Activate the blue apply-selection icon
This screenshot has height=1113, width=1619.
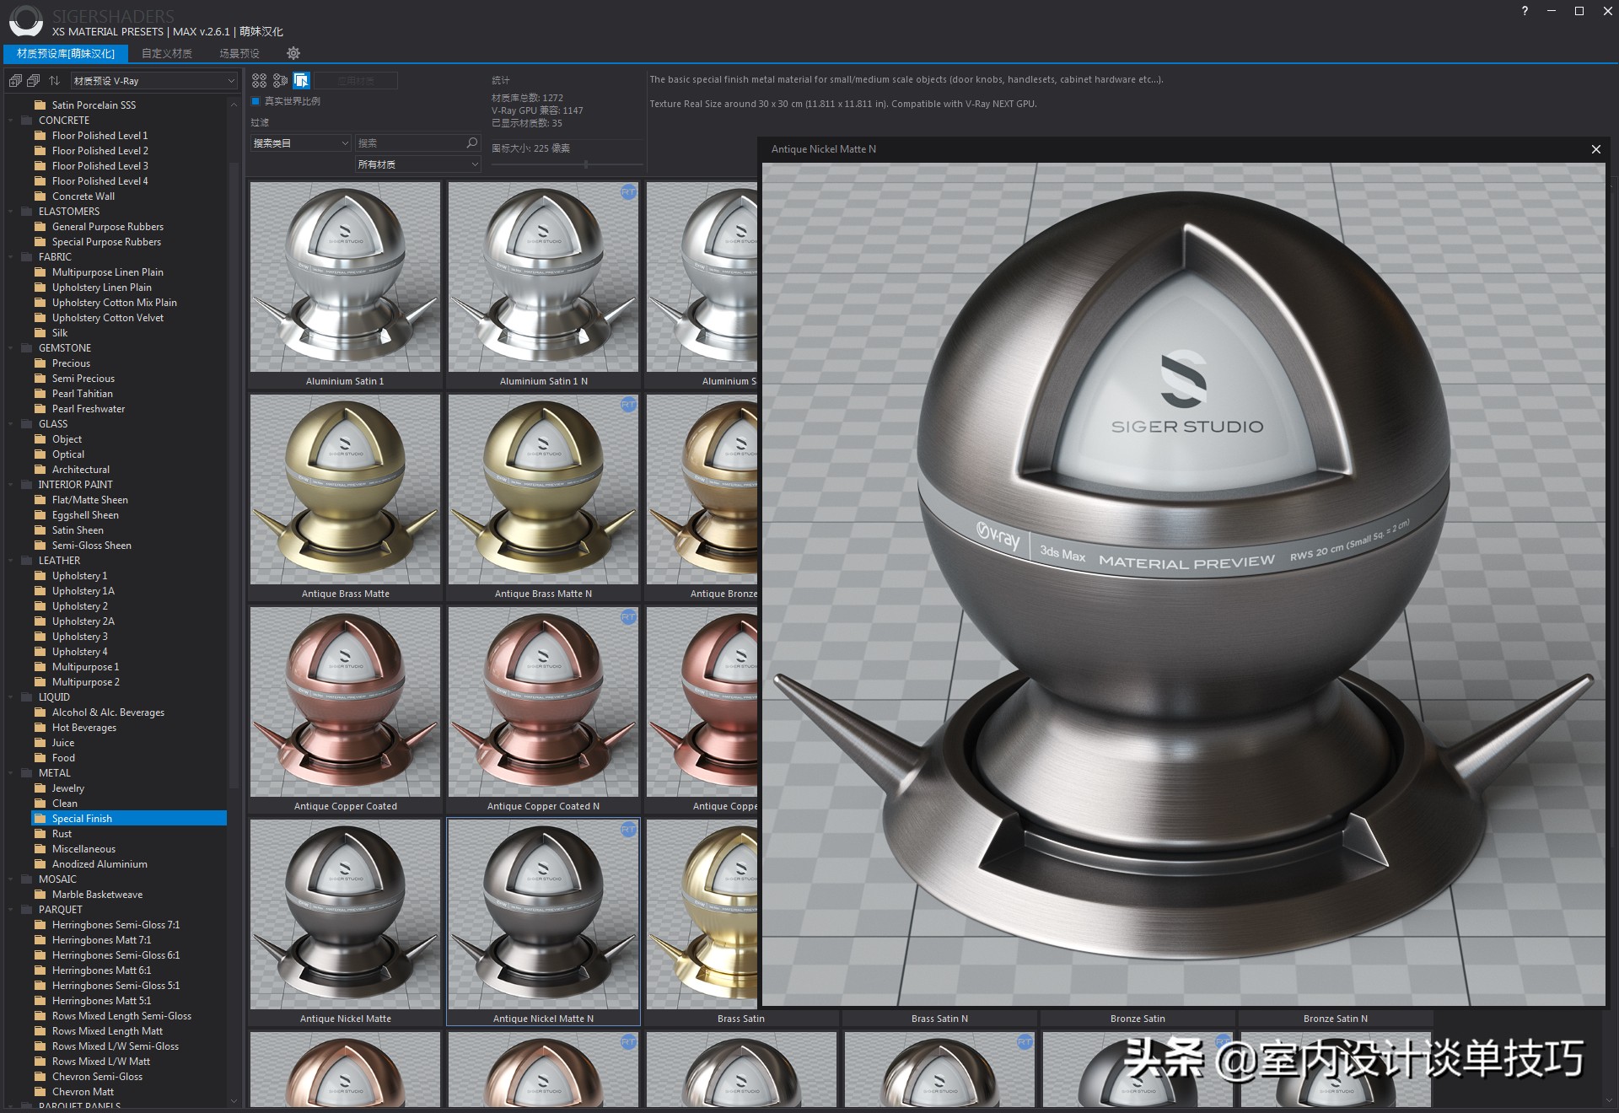(x=301, y=80)
